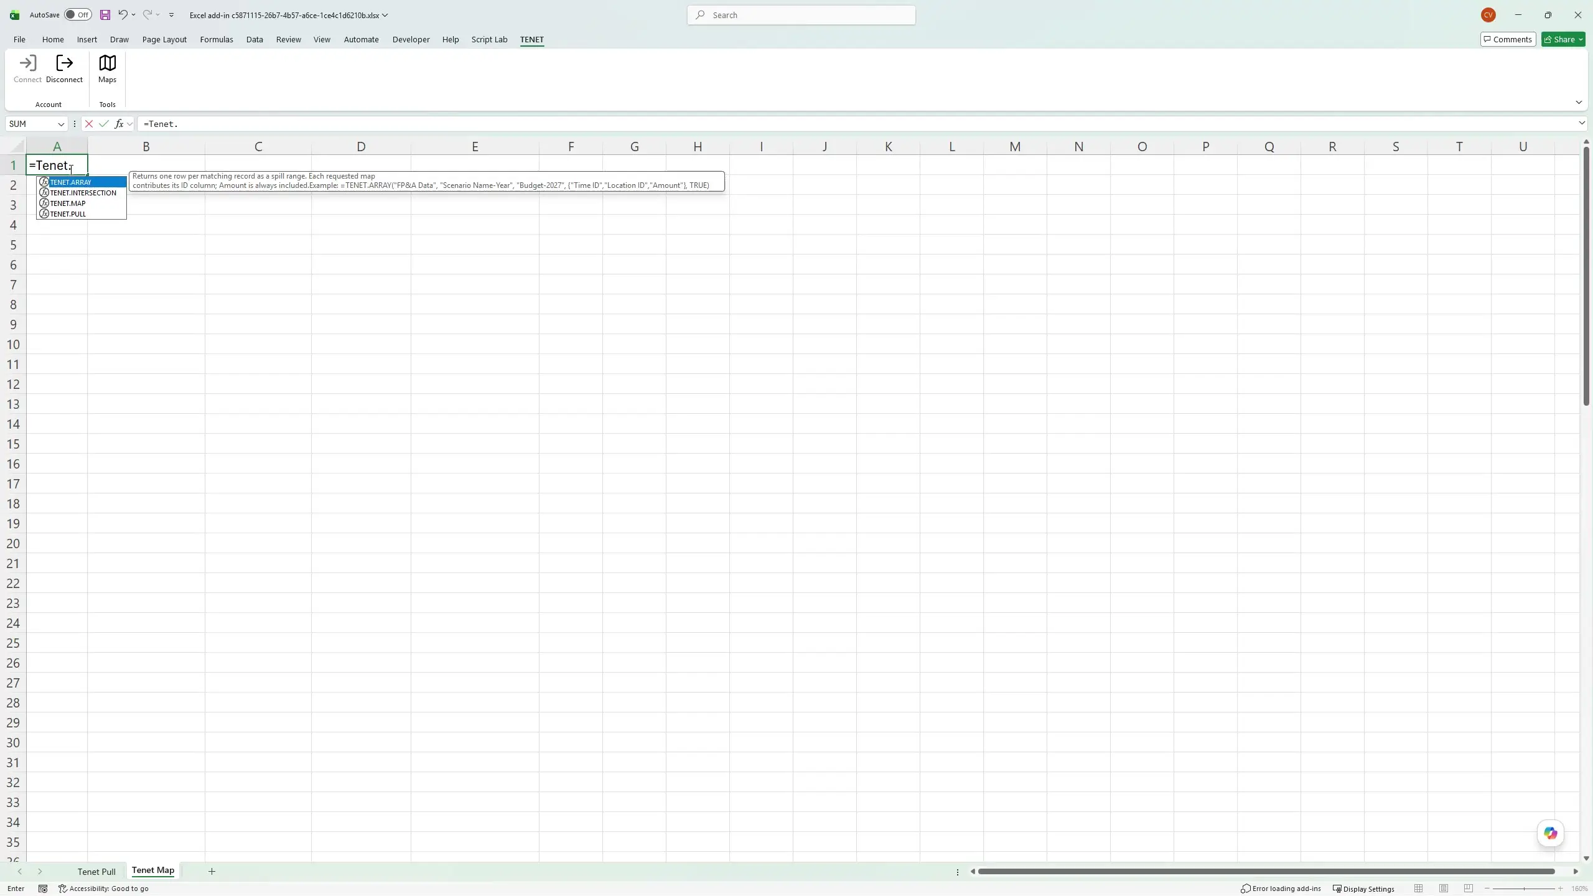Click the Undo arrow icon

click(x=123, y=14)
